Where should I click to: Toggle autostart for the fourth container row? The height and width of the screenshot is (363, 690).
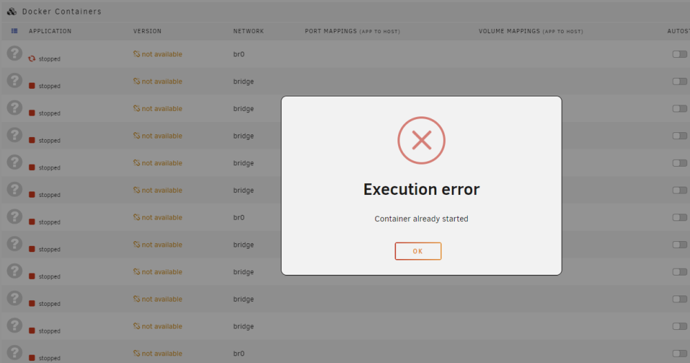pyautogui.click(x=680, y=136)
